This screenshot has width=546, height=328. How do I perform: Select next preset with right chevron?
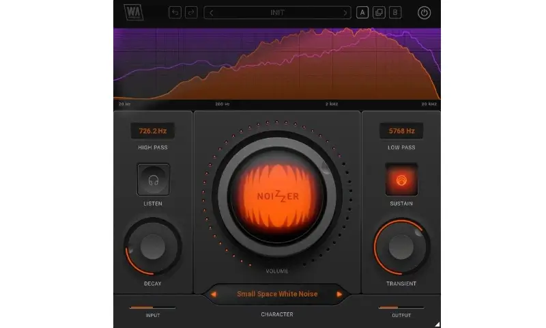coord(345,12)
